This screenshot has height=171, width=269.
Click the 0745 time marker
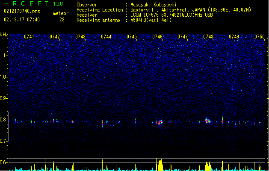[132, 37]
